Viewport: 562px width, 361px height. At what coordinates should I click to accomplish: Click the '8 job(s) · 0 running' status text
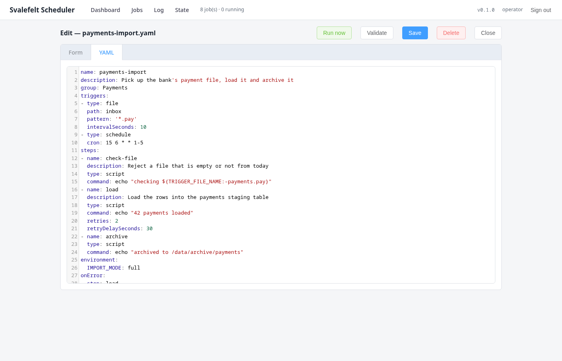[x=222, y=10]
